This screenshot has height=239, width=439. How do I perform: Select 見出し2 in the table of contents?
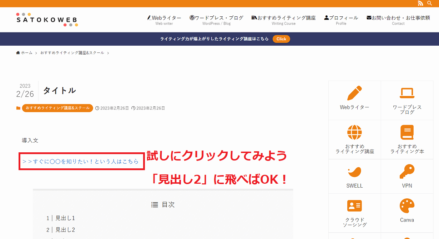(x=64, y=229)
